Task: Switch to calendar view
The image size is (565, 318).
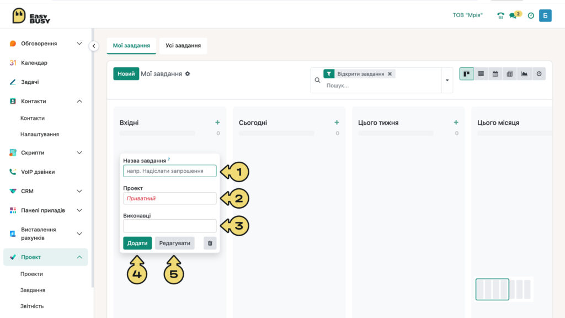Action: coord(495,73)
